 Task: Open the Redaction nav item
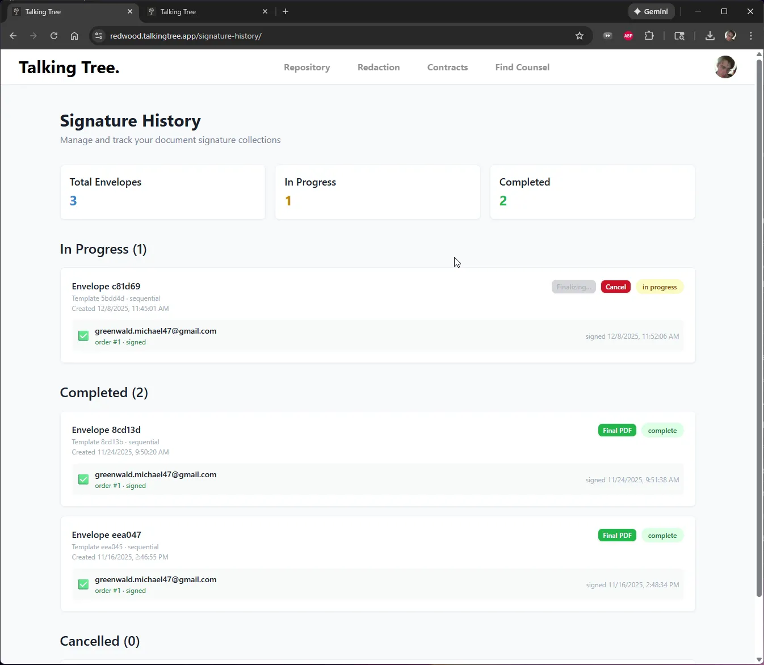pyautogui.click(x=379, y=67)
